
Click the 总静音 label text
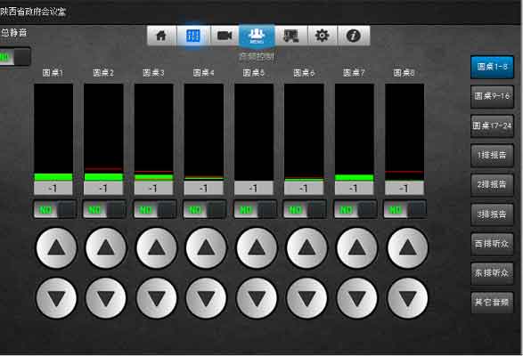click(x=14, y=33)
